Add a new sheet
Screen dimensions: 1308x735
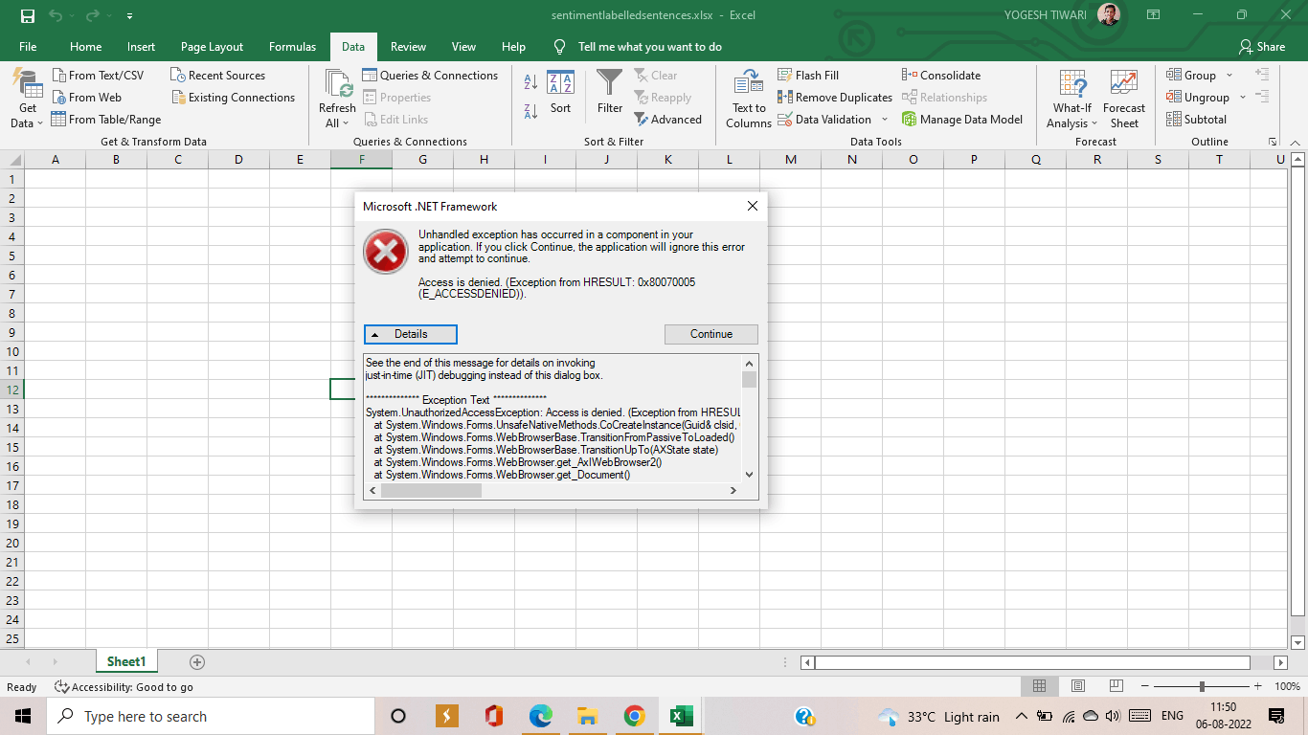pyautogui.click(x=197, y=661)
